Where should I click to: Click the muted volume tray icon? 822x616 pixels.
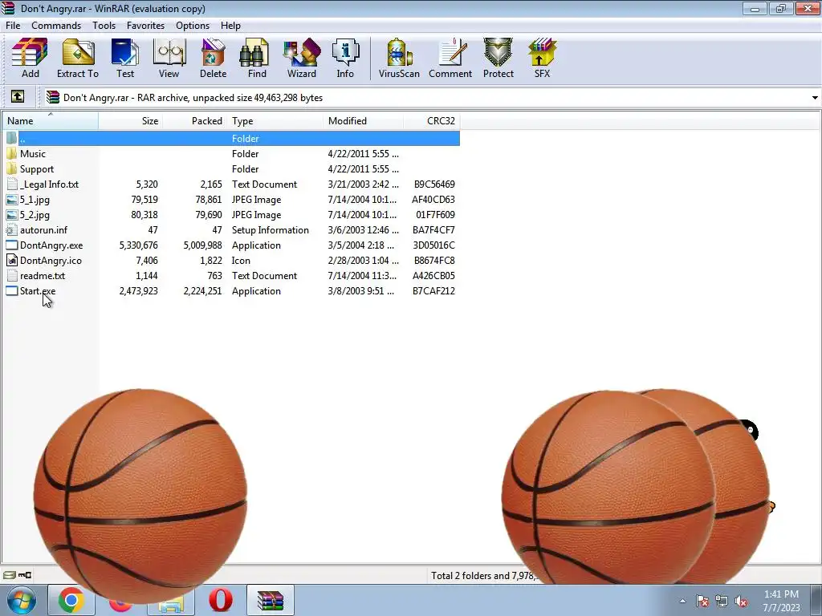click(741, 601)
